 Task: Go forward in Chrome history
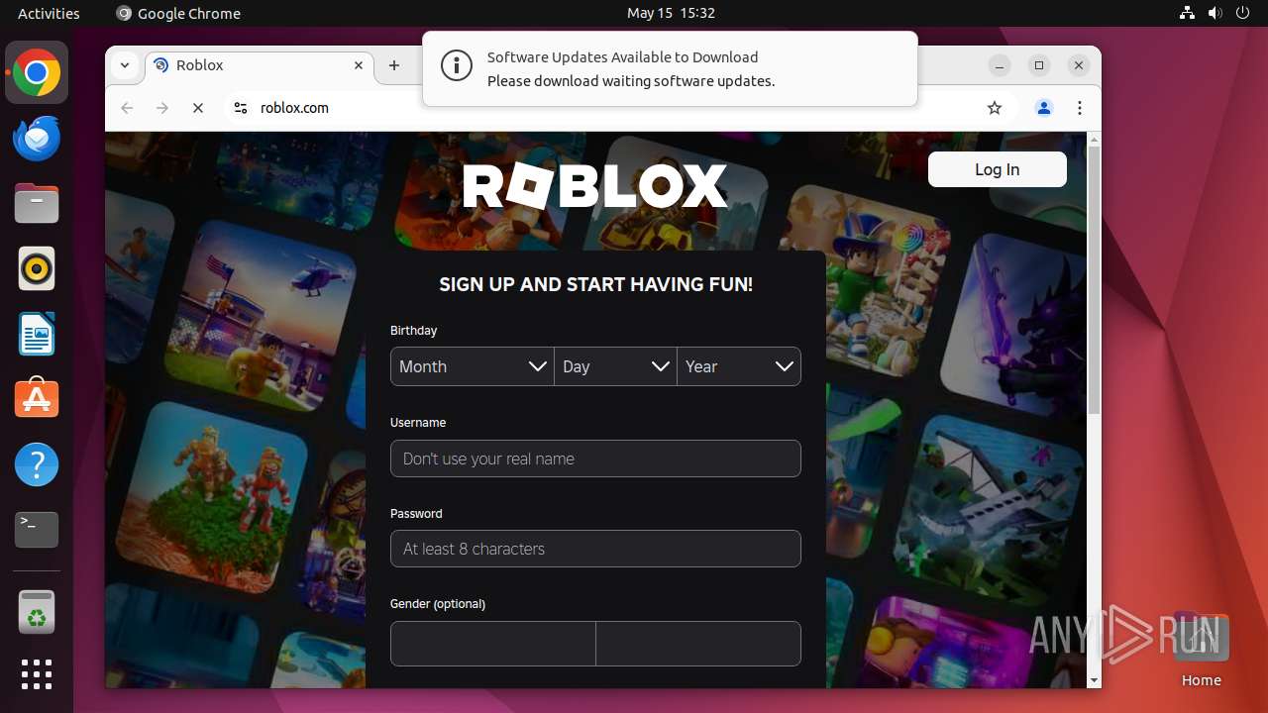coord(162,108)
